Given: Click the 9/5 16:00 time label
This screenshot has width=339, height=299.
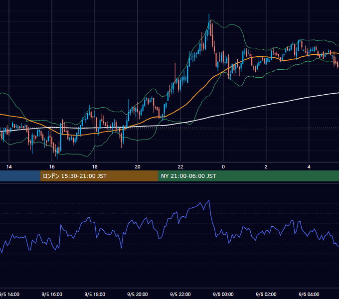Looking at the screenshot, I should 52,294.
